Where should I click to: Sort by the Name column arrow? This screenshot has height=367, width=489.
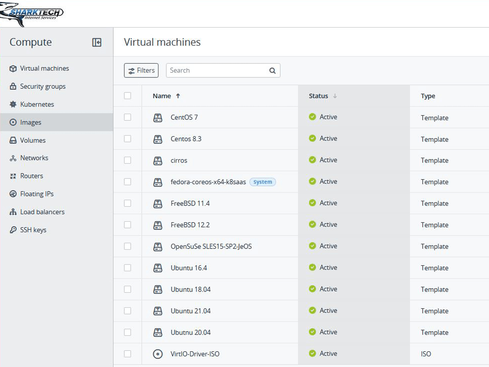[x=178, y=96]
